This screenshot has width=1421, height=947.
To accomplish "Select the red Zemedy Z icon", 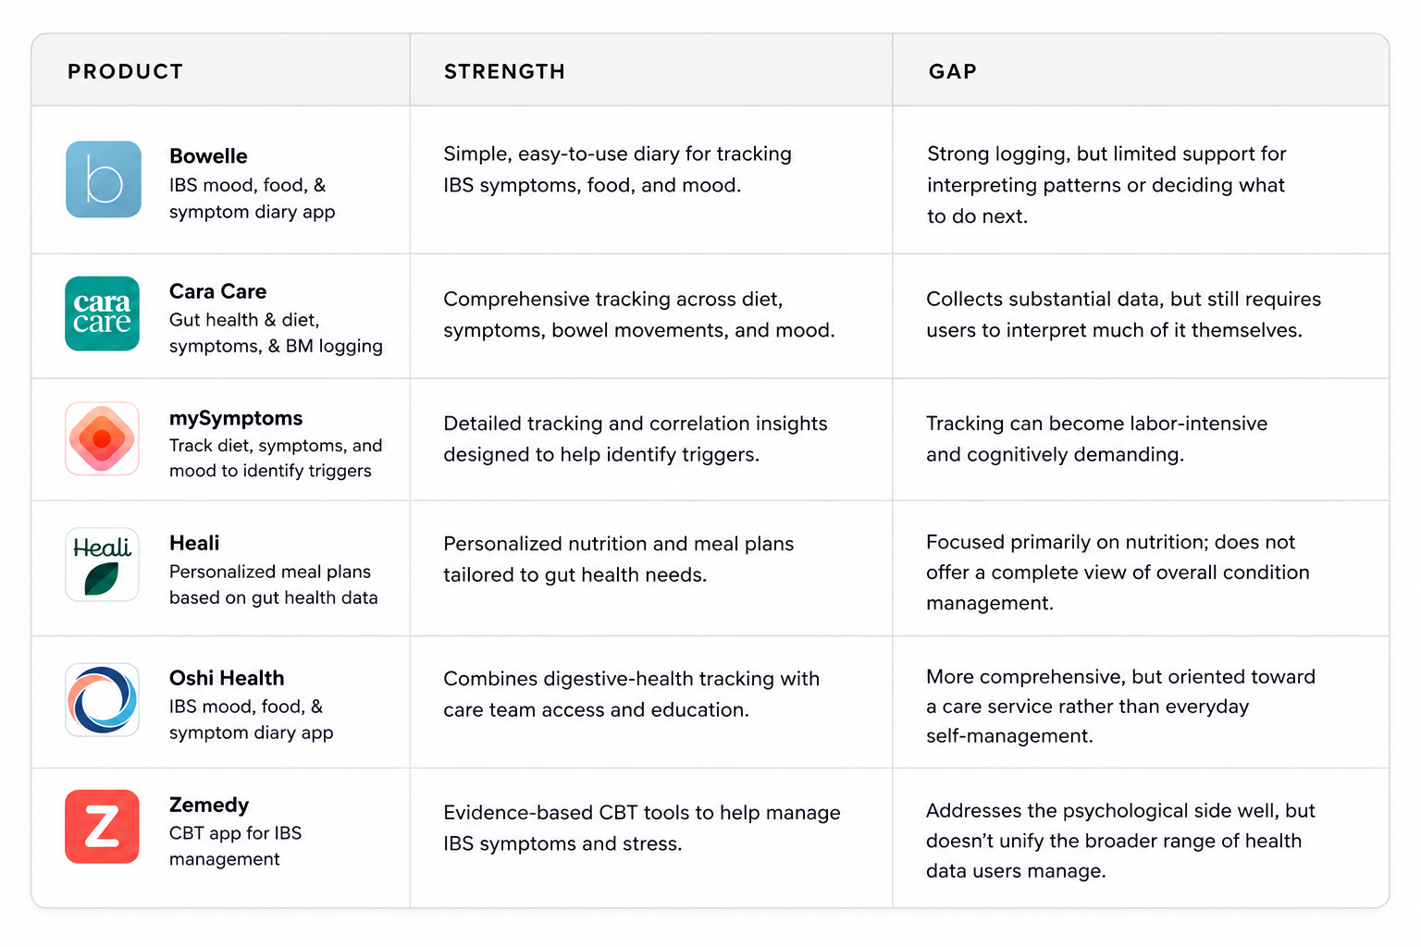I will tap(103, 827).
